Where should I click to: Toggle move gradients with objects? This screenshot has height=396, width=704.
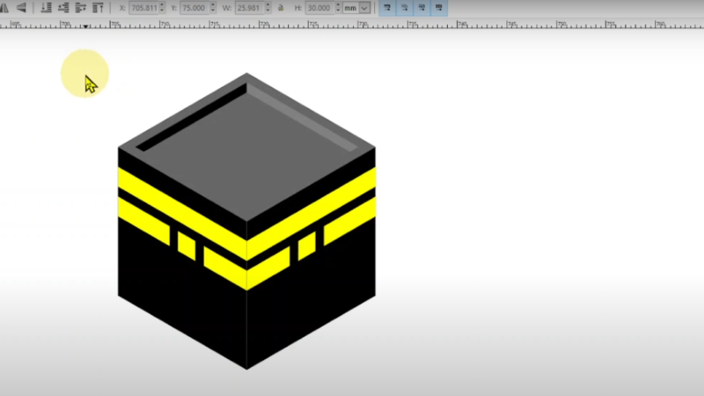pyautogui.click(x=422, y=8)
